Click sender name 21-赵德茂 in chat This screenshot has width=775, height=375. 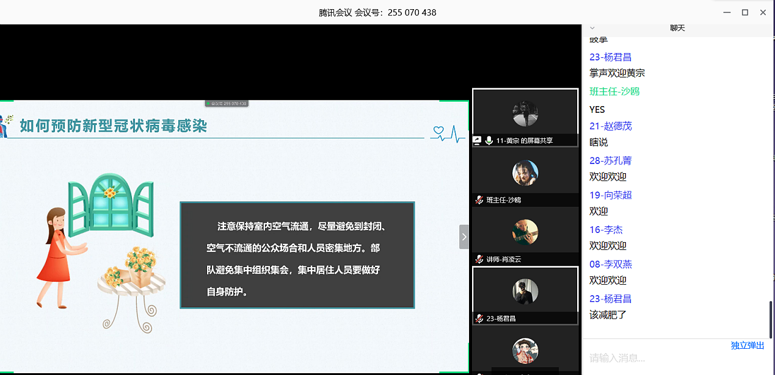[x=610, y=126]
